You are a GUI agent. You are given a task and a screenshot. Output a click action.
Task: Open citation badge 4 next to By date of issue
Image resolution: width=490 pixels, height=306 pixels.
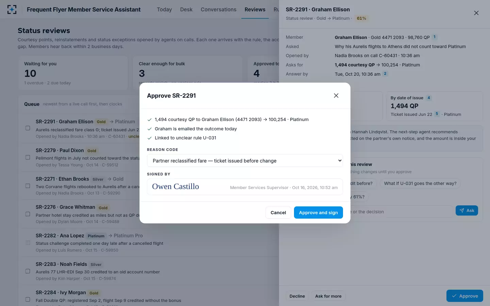click(x=429, y=98)
